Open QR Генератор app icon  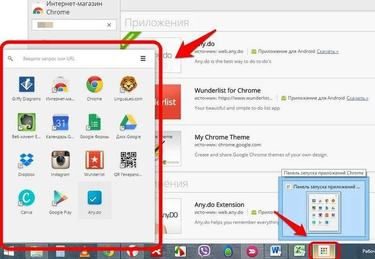click(128, 160)
